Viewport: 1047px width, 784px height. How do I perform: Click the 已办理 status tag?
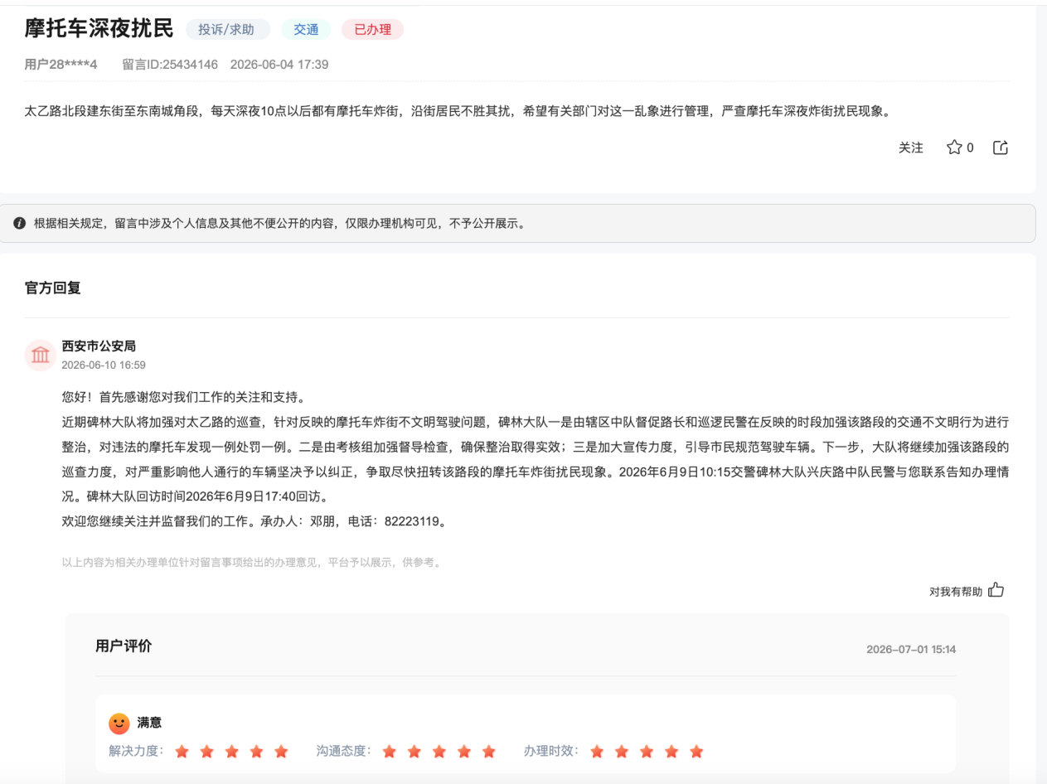click(x=372, y=29)
